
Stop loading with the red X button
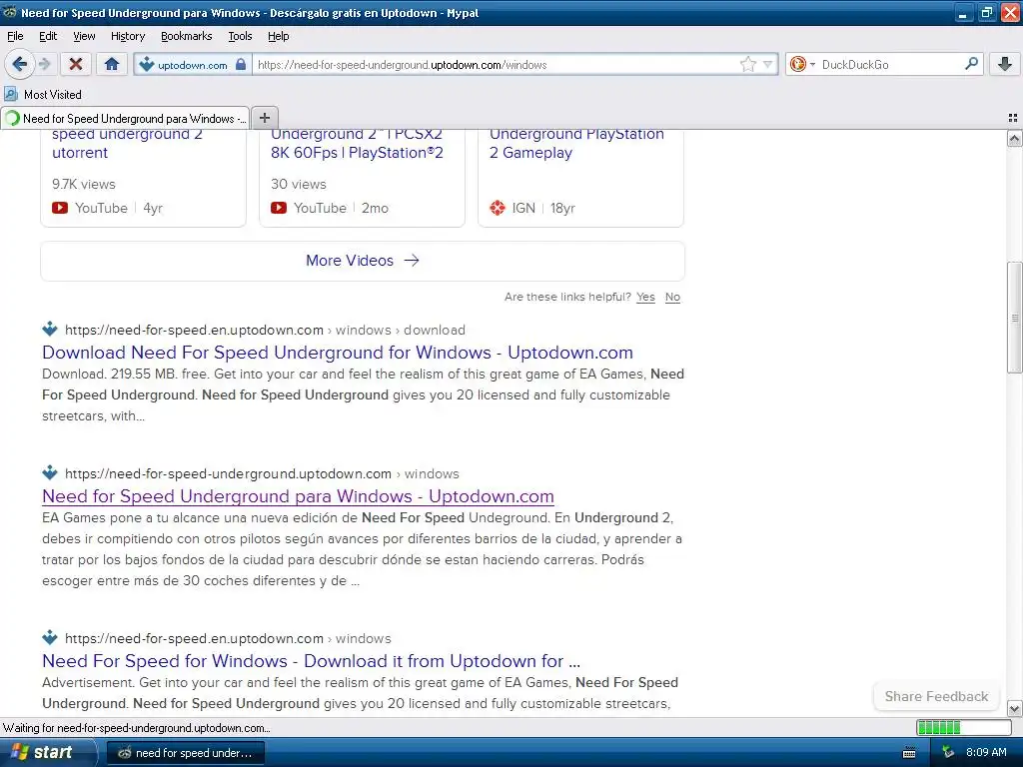76,64
